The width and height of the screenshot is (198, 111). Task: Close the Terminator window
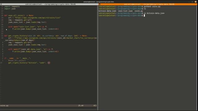click(x=196, y=2)
